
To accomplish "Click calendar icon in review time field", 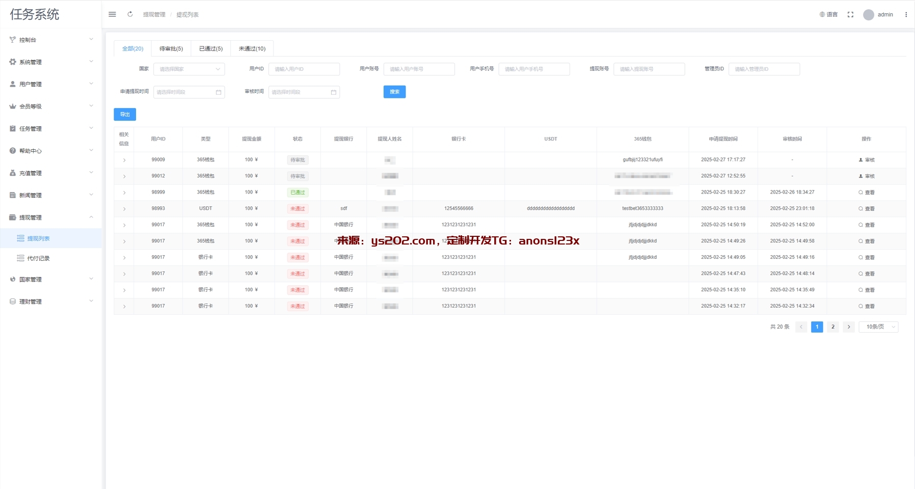I will pyautogui.click(x=334, y=92).
